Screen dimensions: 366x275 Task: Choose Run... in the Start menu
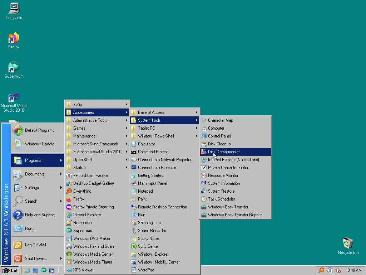pyautogui.click(x=37, y=228)
